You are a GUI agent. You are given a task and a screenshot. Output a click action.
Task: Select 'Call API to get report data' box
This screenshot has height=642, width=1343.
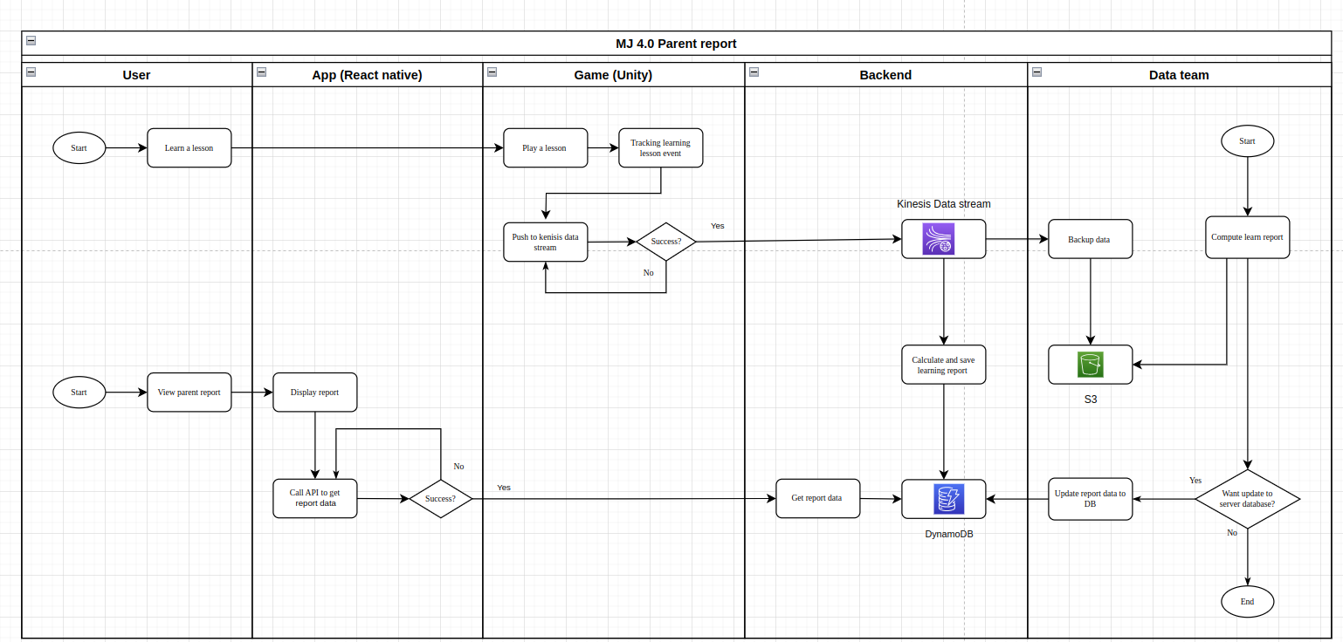(315, 498)
